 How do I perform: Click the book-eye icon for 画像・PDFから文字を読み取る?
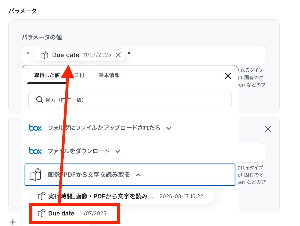point(35,175)
